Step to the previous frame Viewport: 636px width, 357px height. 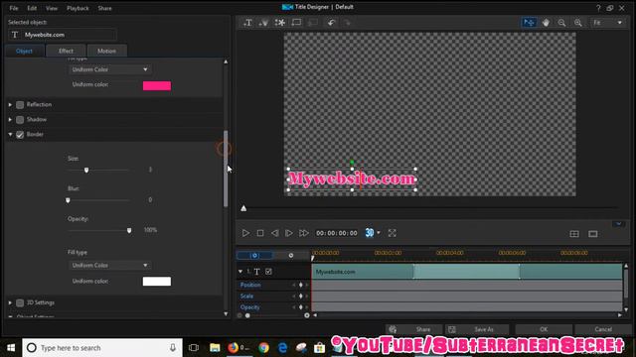coord(274,233)
